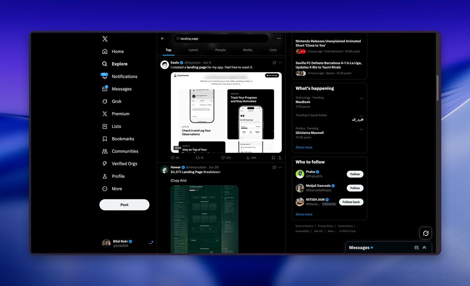Click the Grok icon on Easlo's post
Screen dimensions: 470x286
coord(275,63)
